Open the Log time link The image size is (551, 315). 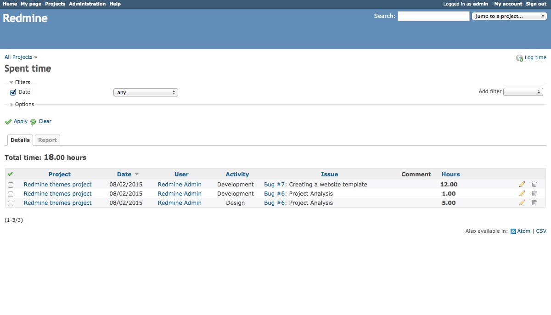click(535, 57)
